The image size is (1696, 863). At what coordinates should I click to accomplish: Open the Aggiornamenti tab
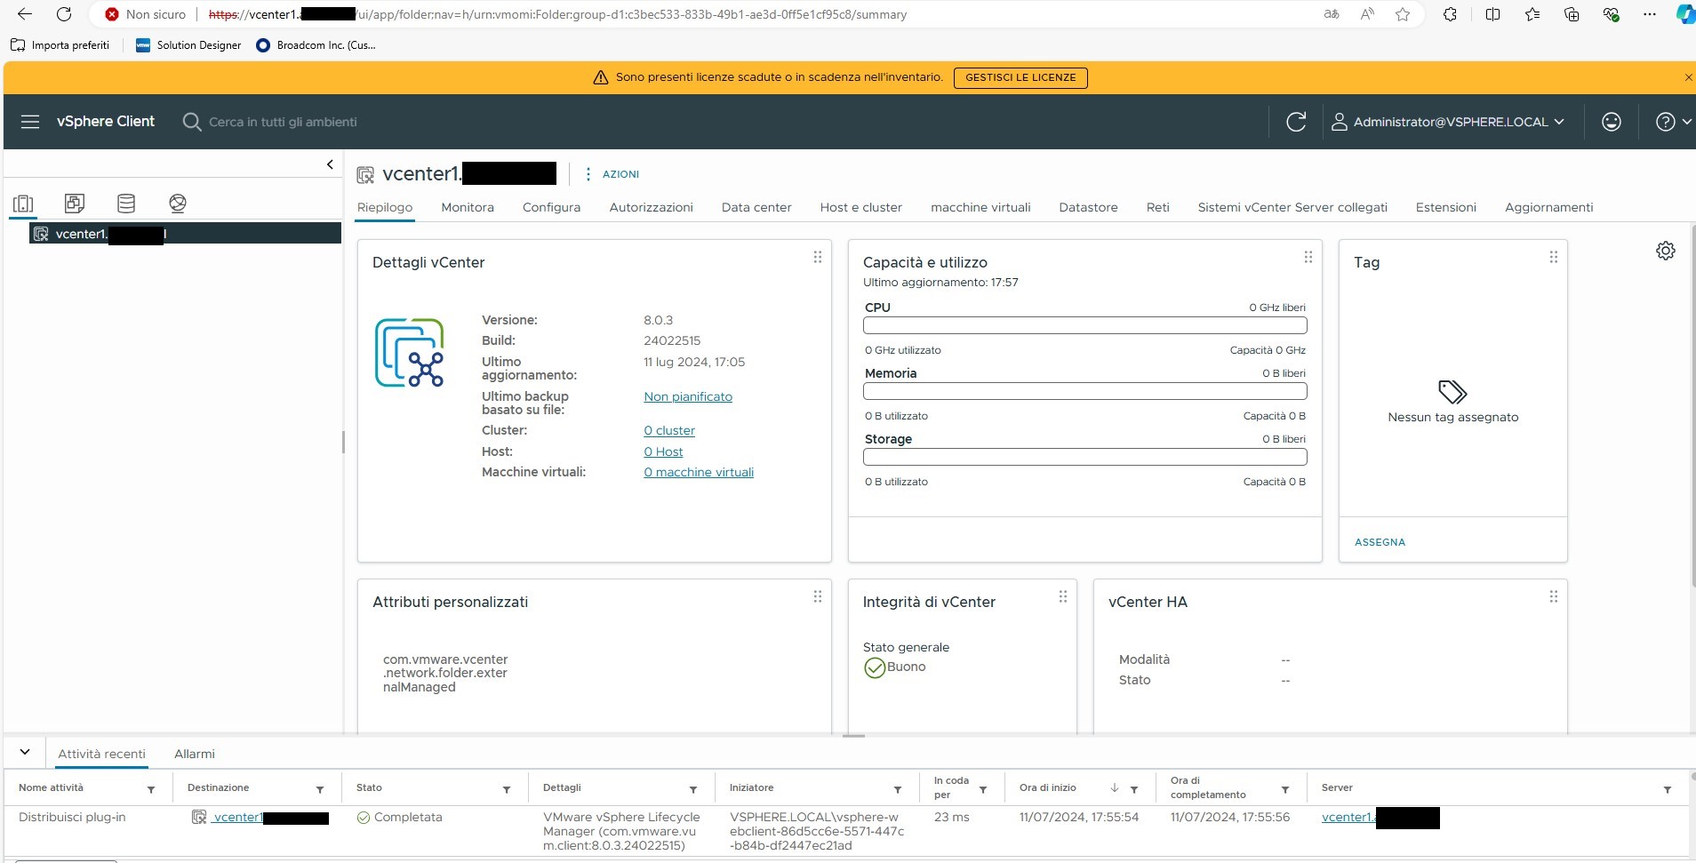[x=1548, y=207]
